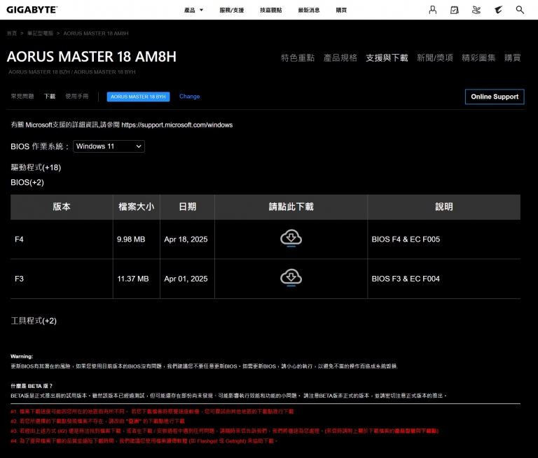Switch to 產品規格 product tab
538x458 pixels.
[x=340, y=58]
